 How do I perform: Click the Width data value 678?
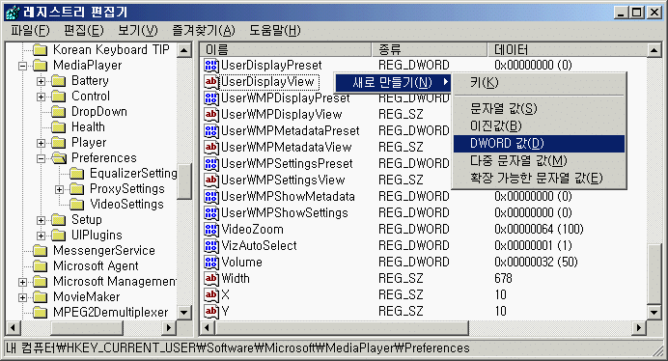pyautogui.click(x=503, y=279)
